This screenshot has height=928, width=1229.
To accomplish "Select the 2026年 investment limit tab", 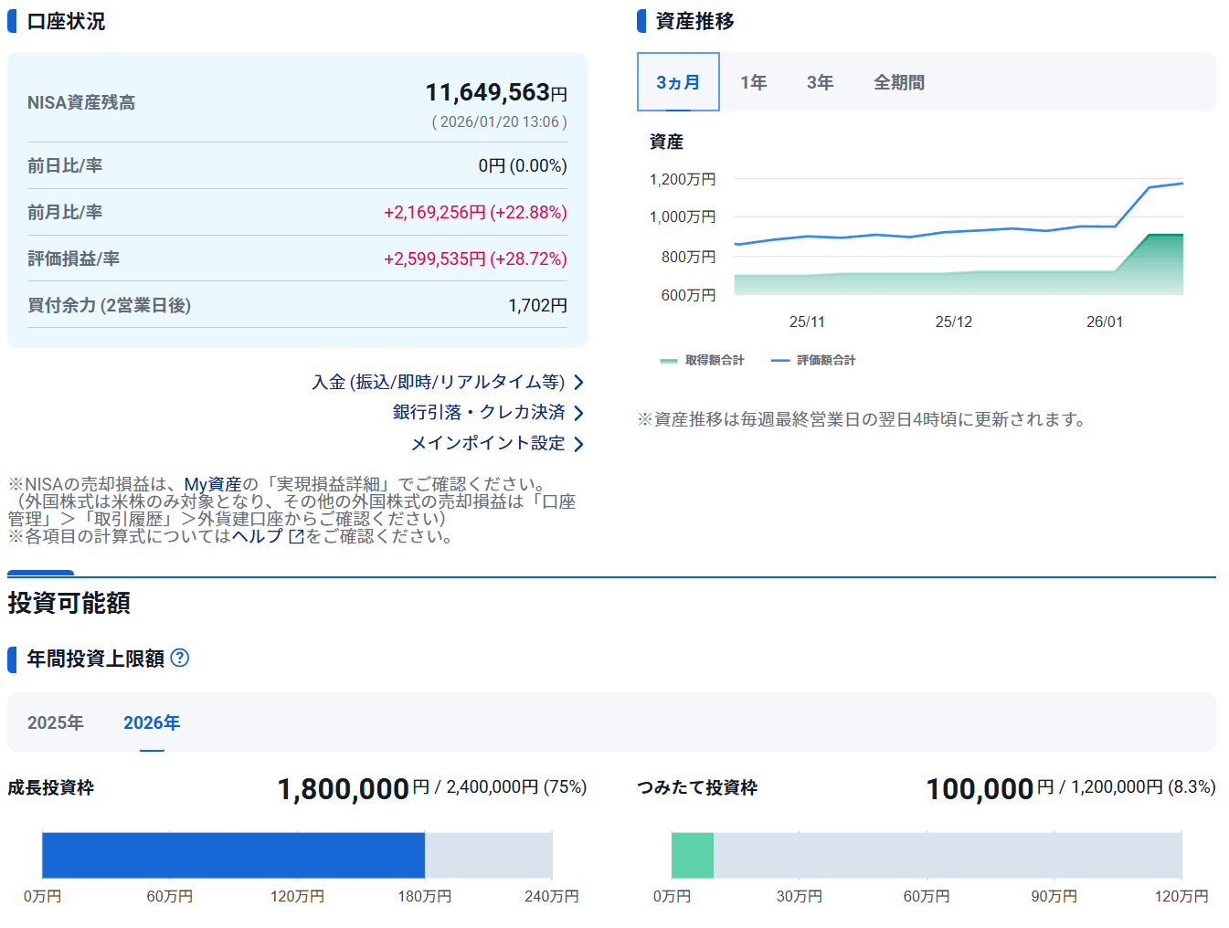I will click(152, 722).
